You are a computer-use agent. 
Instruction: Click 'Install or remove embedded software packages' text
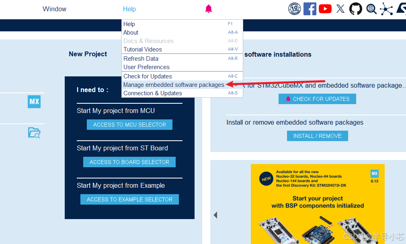pyautogui.click(x=295, y=122)
